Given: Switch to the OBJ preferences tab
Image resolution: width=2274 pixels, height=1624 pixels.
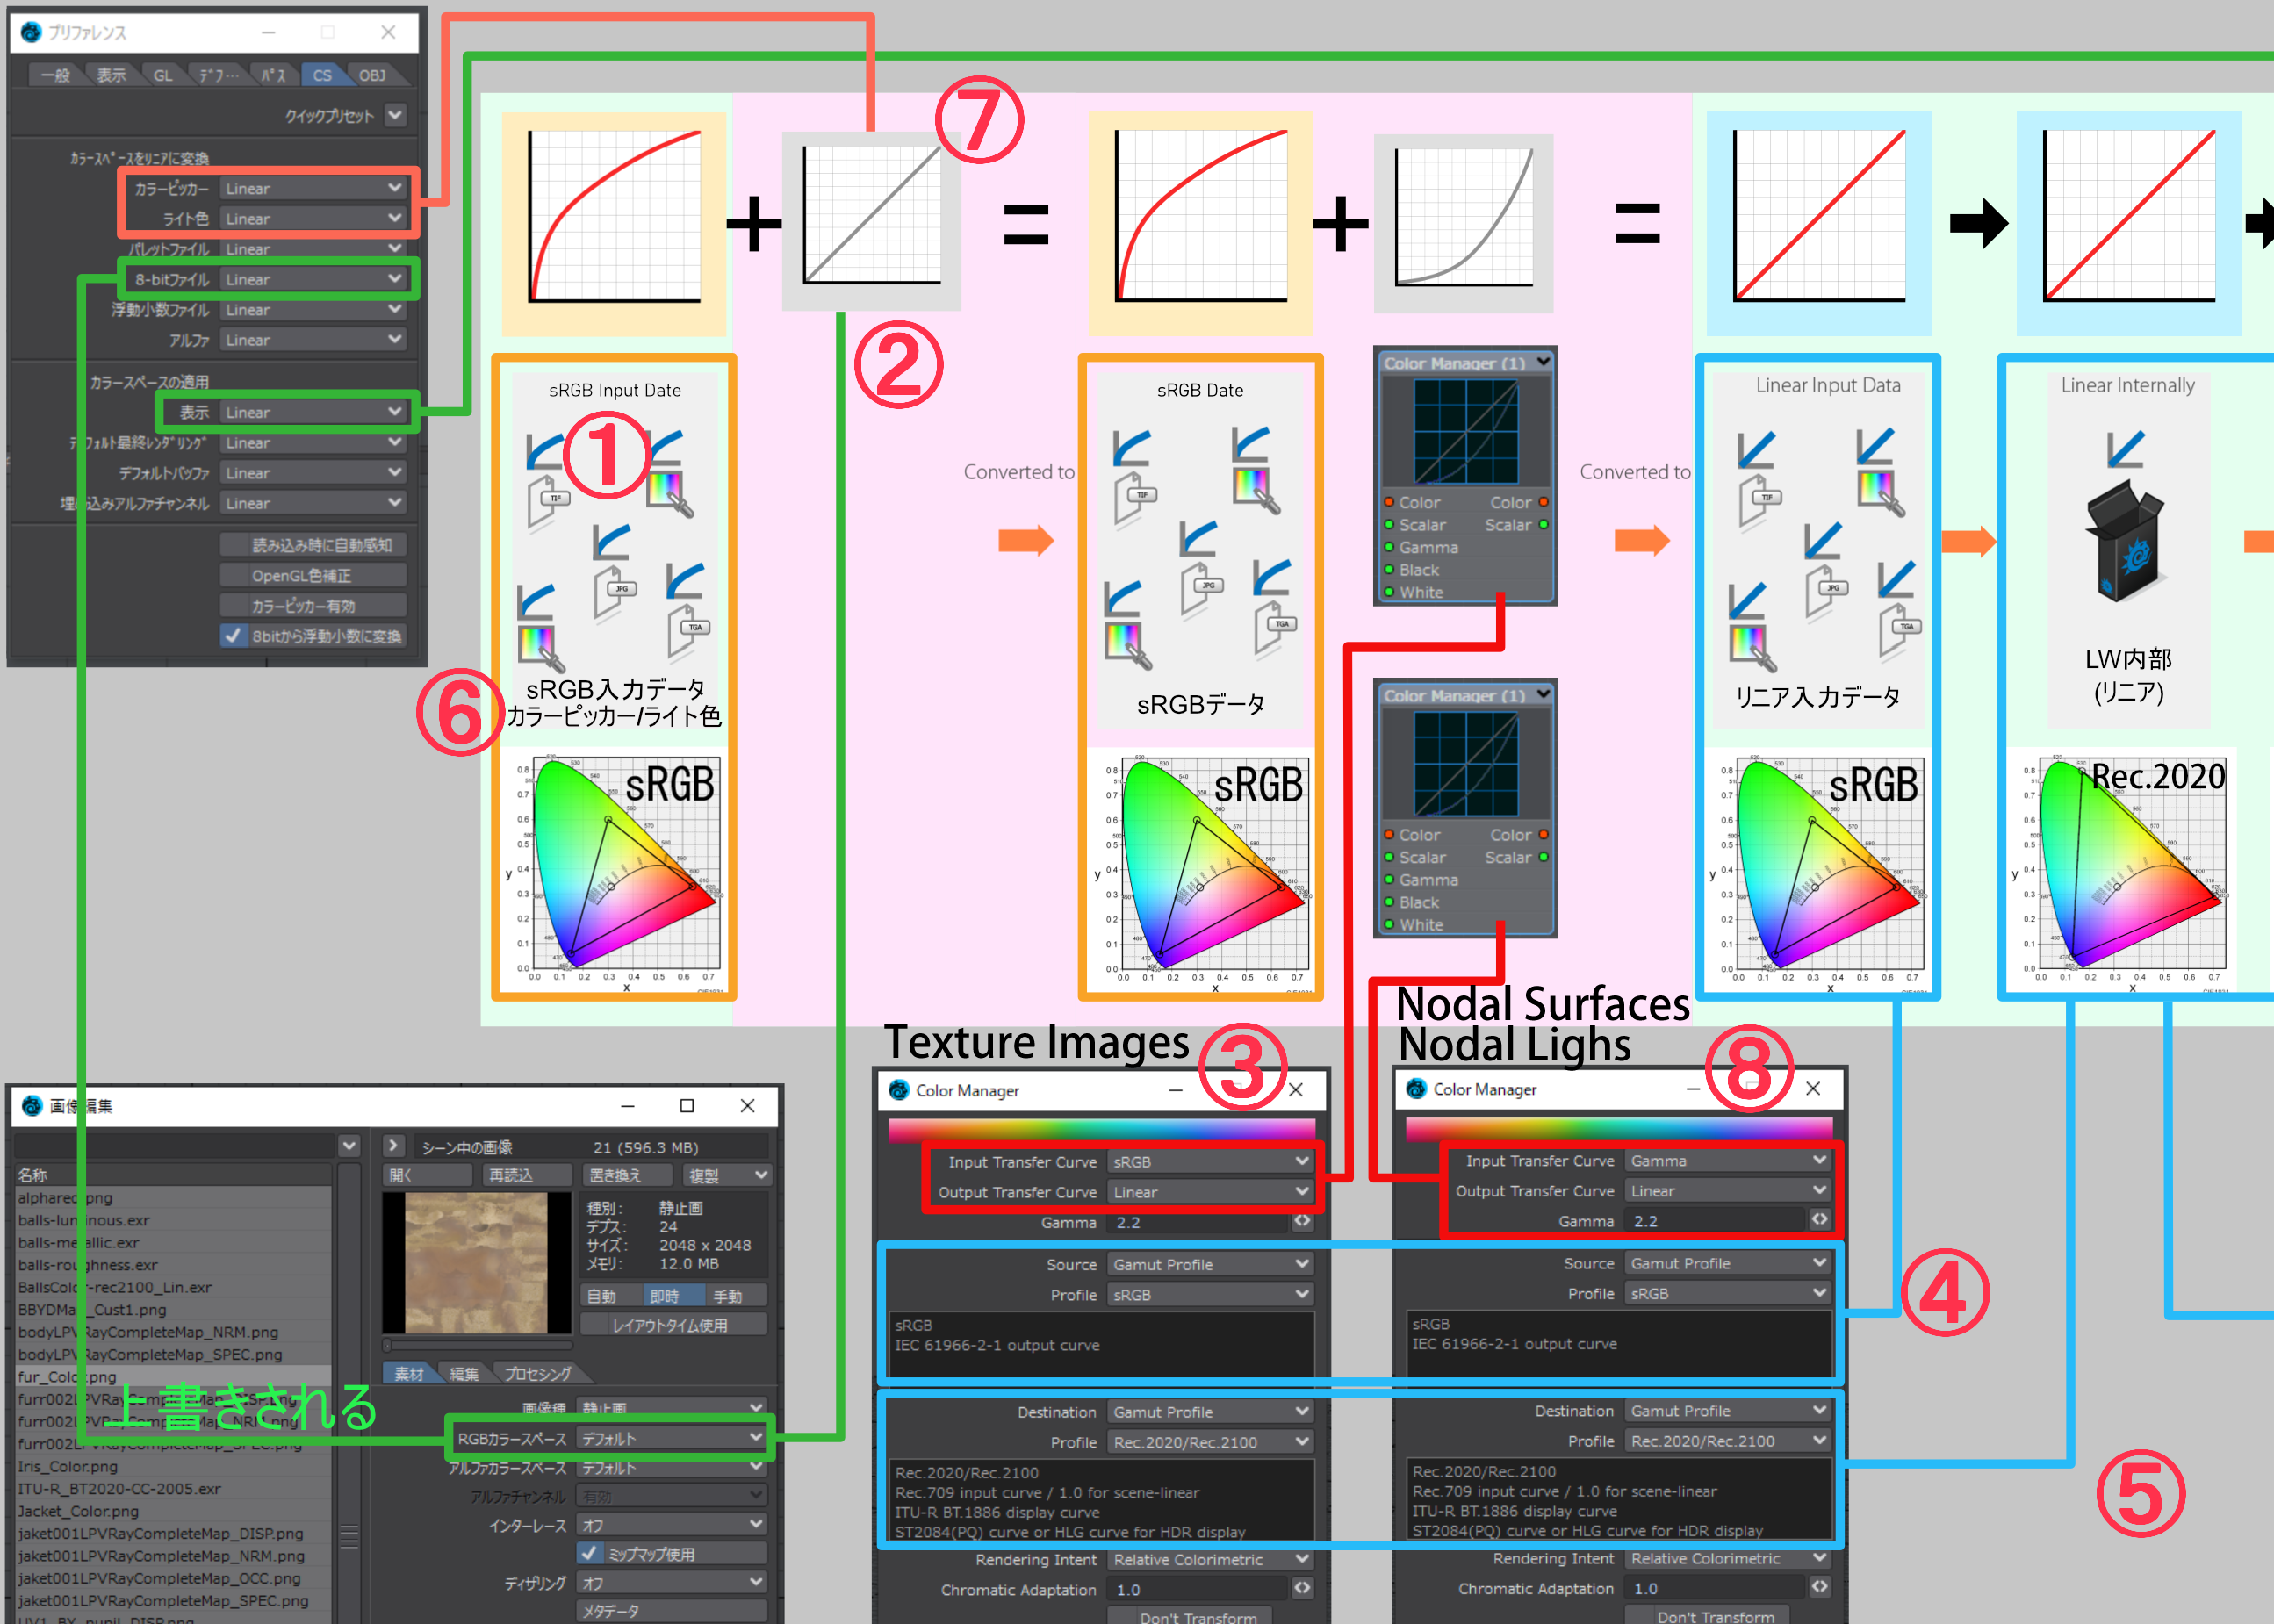Looking at the screenshot, I should tap(372, 75).
